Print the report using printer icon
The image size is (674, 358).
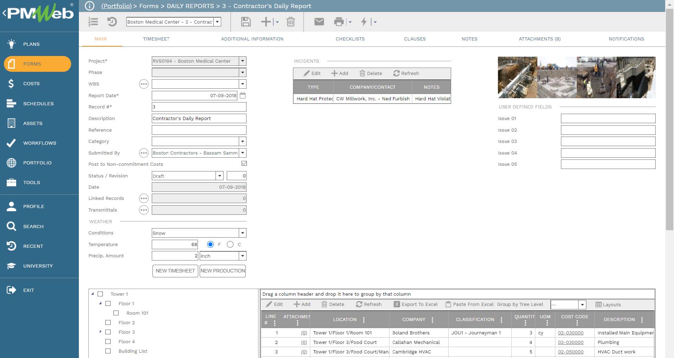pyautogui.click(x=339, y=22)
